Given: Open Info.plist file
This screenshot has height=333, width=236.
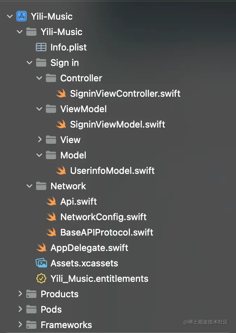Looking at the screenshot, I should [x=69, y=47].
